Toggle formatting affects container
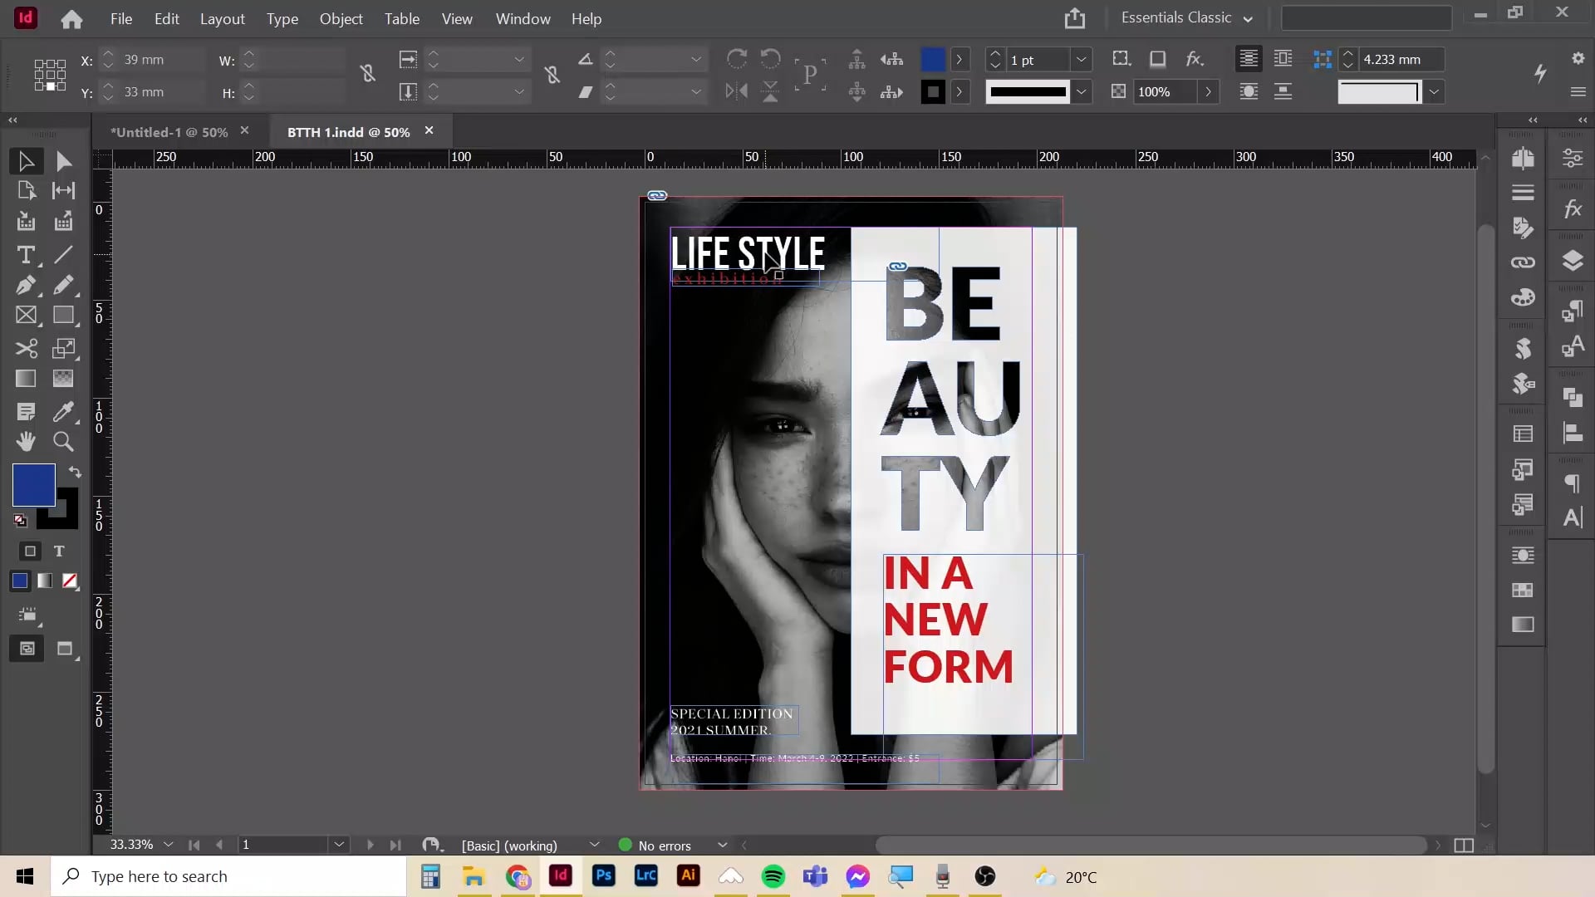Viewport: 1595px width, 897px height. tap(31, 551)
